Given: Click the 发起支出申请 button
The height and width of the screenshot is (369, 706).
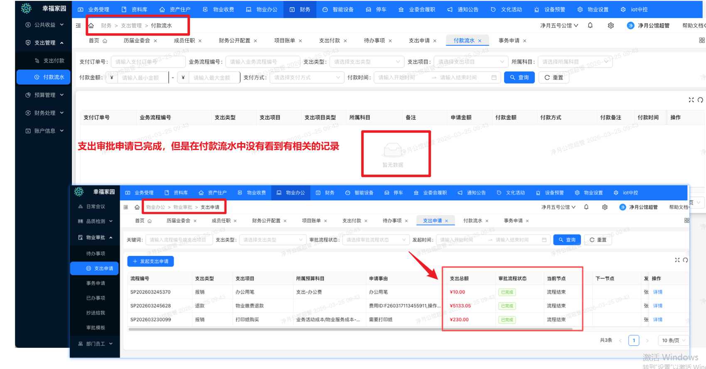Looking at the screenshot, I should (150, 261).
